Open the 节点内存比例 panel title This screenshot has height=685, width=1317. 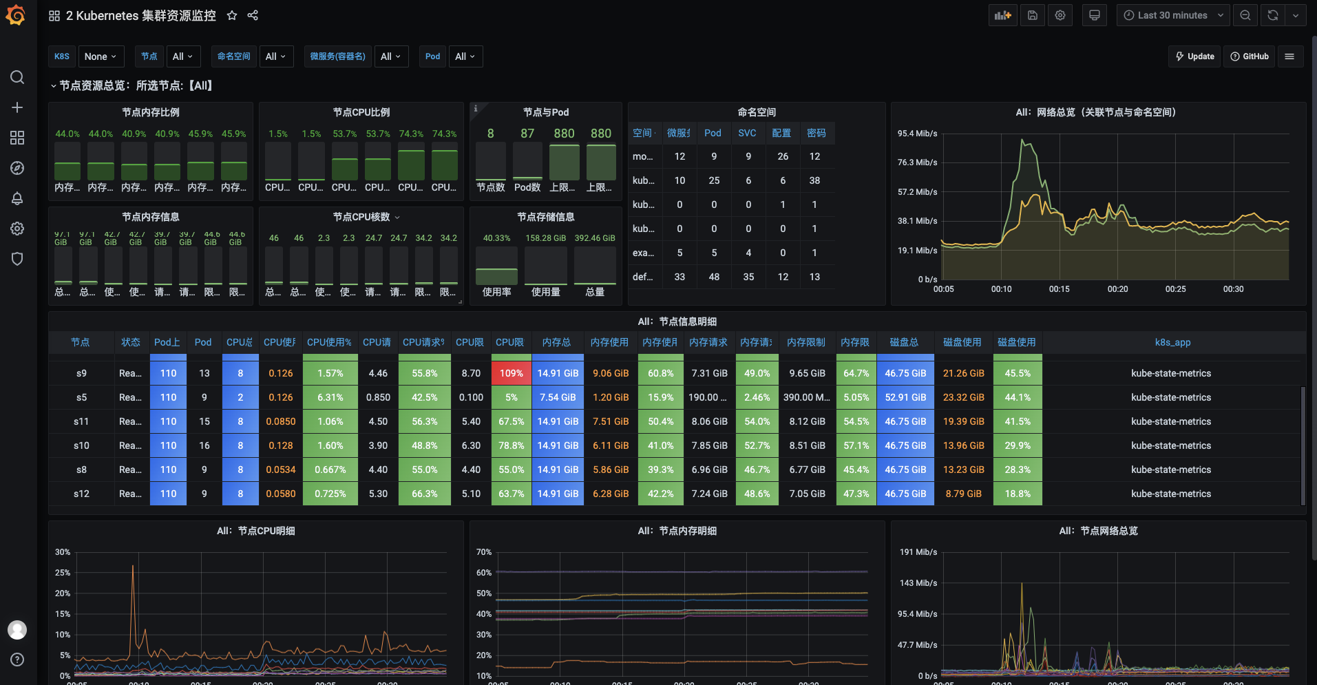tap(150, 112)
